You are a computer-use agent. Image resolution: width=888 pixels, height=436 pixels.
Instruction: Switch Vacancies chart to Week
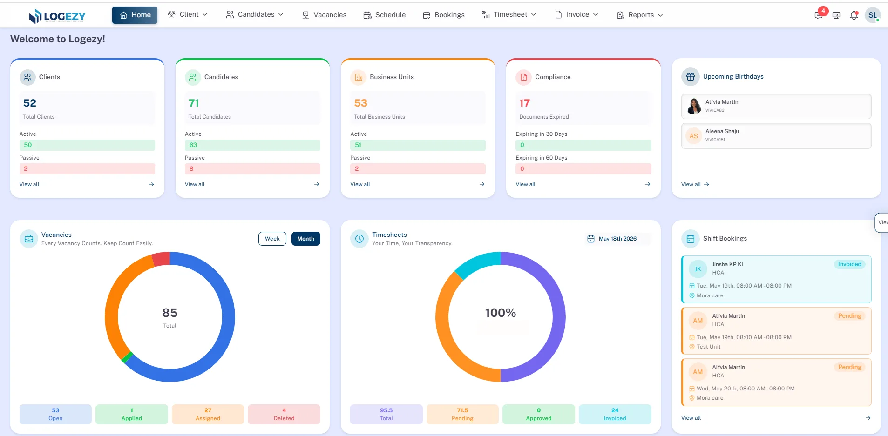coord(272,239)
